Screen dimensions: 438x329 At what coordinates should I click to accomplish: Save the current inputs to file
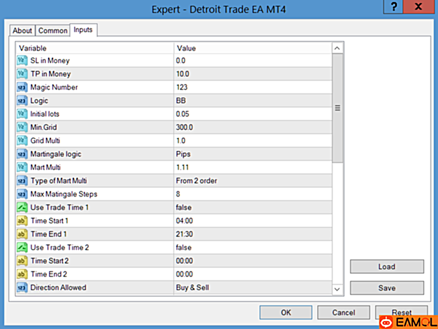coord(387,288)
